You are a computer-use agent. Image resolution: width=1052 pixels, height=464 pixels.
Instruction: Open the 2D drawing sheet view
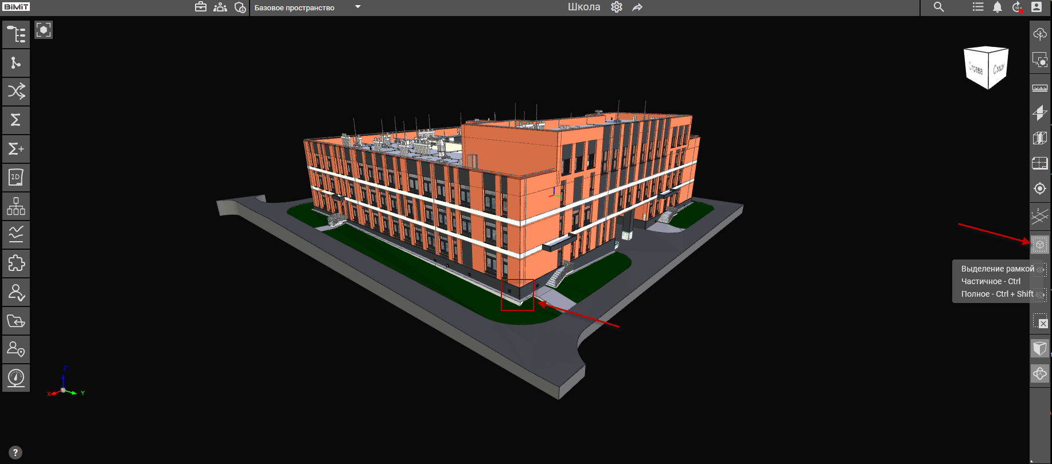(x=16, y=178)
